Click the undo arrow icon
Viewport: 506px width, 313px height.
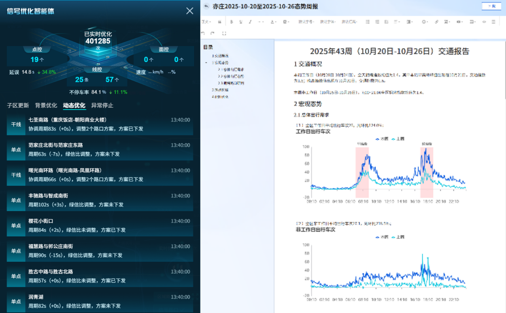(203, 34)
